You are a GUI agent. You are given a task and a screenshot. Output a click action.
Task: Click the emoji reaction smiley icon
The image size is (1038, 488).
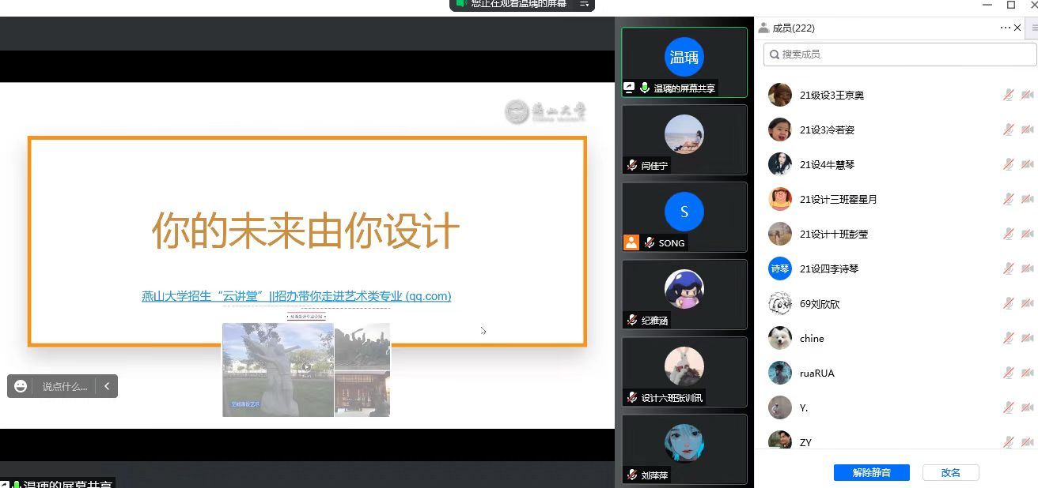point(21,386)
